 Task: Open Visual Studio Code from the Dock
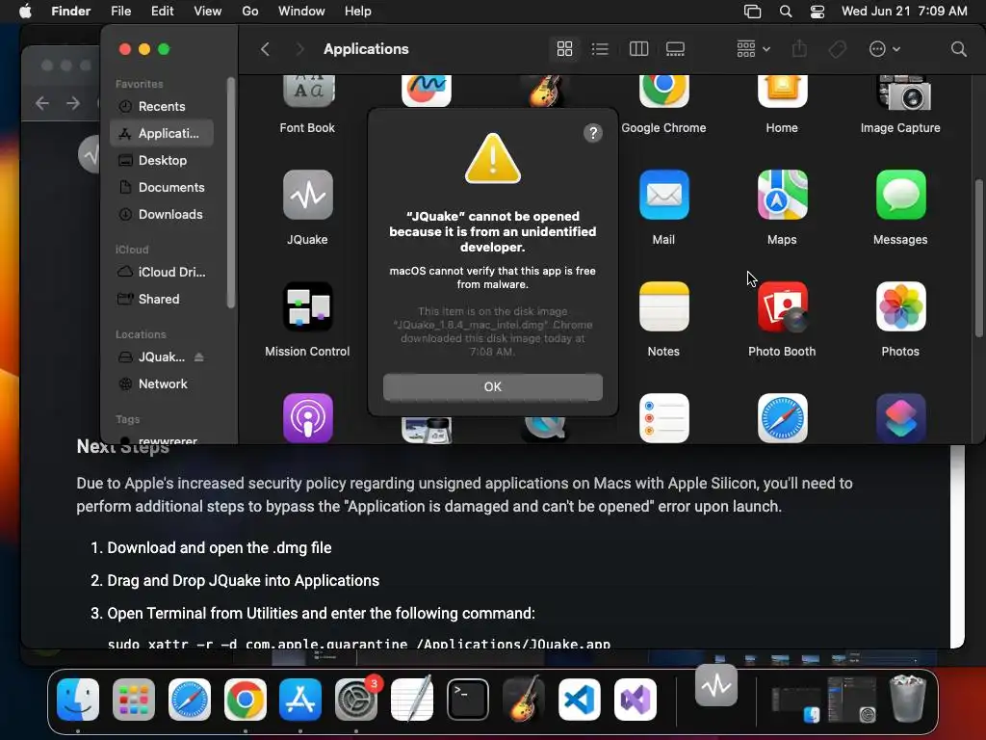tap(580, 700)
